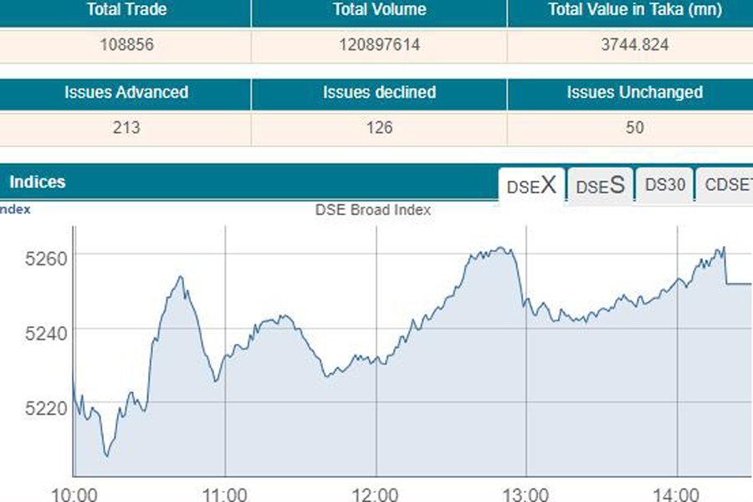The width and height of the screenshot is (753, 502).
Task: Click the 13:00 time axis label
Action: pyautogui.click(x=527, y=493)
